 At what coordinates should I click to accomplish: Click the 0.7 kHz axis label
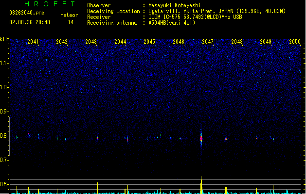[4, 160]
